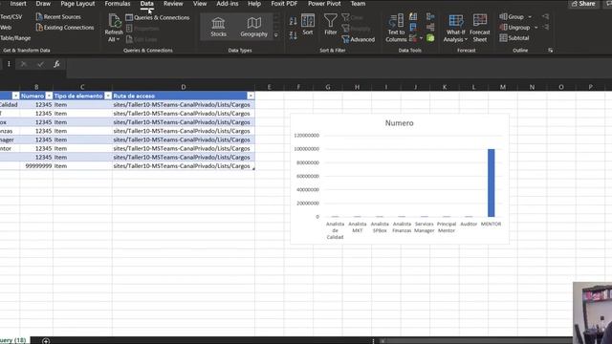This screenshot has width=612, height=344.
Task: Open Tipo de elemento filter dropdown
Action: [108, 96]
